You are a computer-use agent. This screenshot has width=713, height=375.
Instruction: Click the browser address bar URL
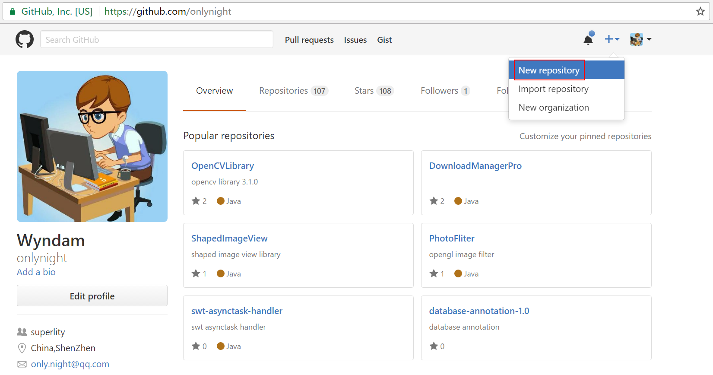coord(168,12)
